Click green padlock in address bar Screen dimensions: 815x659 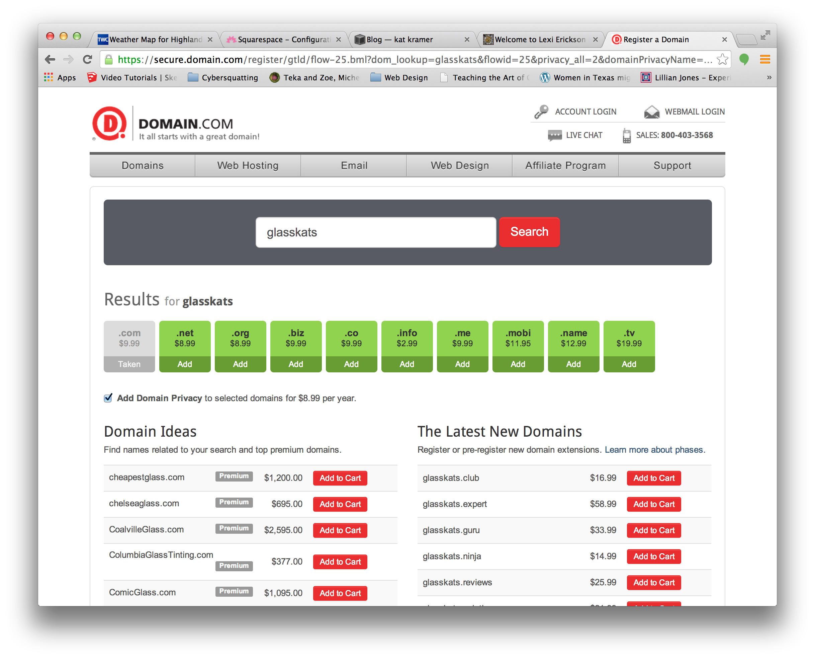(108, 60)
